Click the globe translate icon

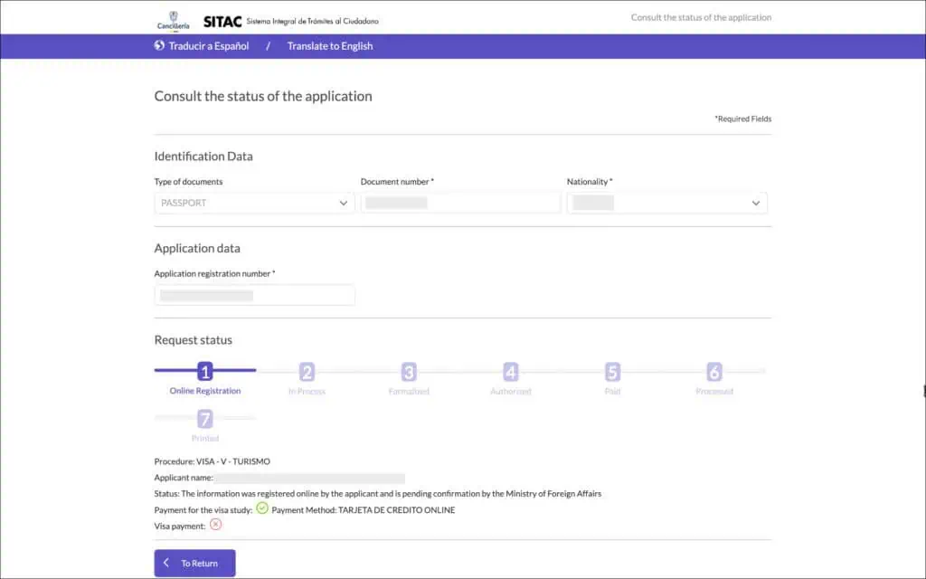(x=159, y=46)
